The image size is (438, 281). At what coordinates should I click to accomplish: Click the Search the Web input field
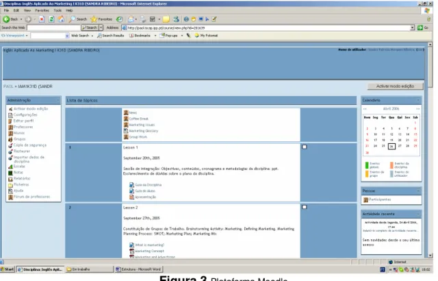(x=53, y=27)
